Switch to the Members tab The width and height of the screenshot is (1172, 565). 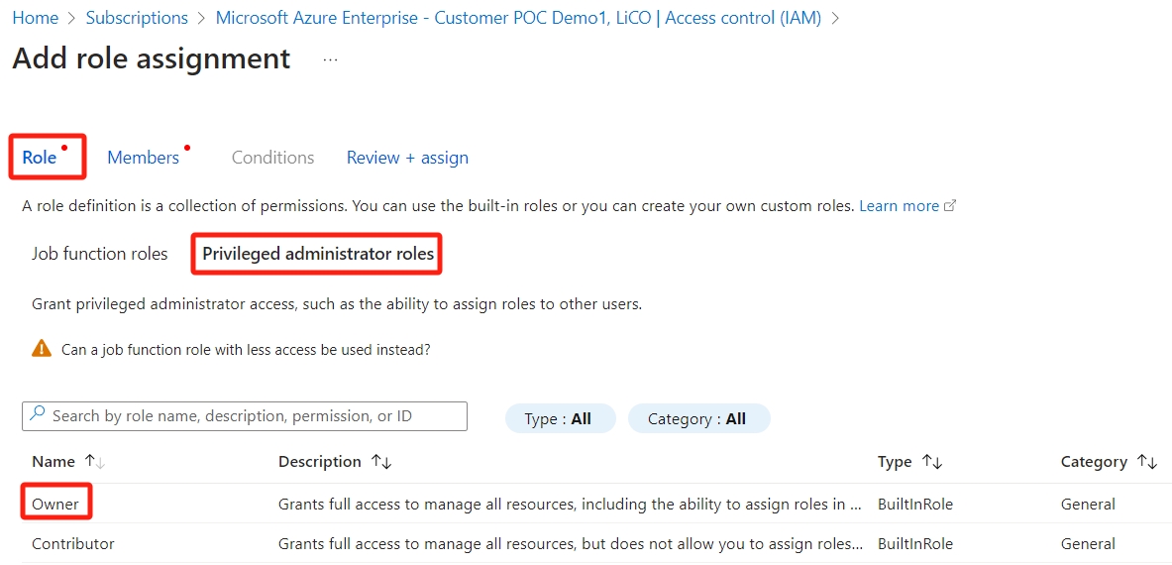click(x=143, y=158)
